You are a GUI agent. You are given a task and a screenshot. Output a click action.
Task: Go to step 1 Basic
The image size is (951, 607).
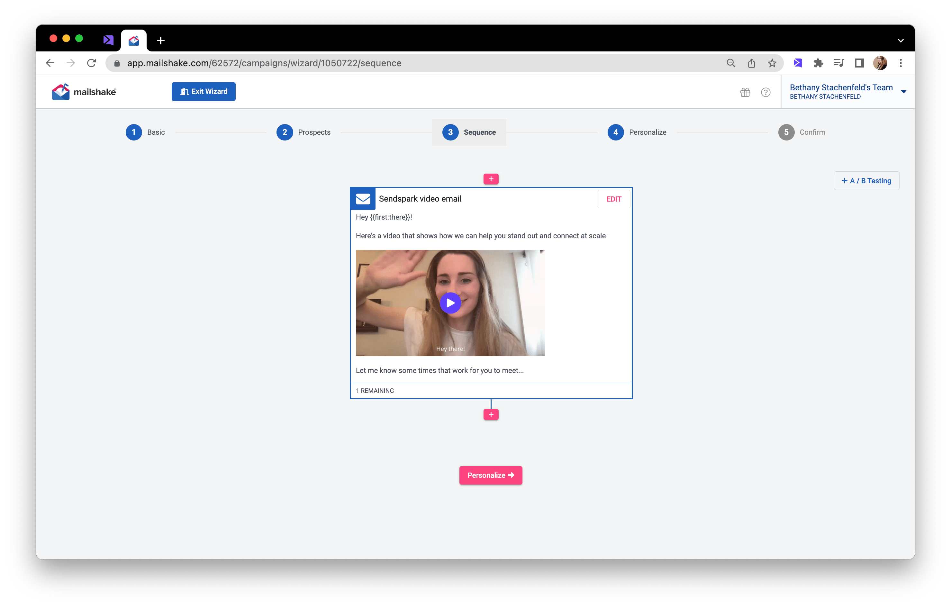coord(145,132)
